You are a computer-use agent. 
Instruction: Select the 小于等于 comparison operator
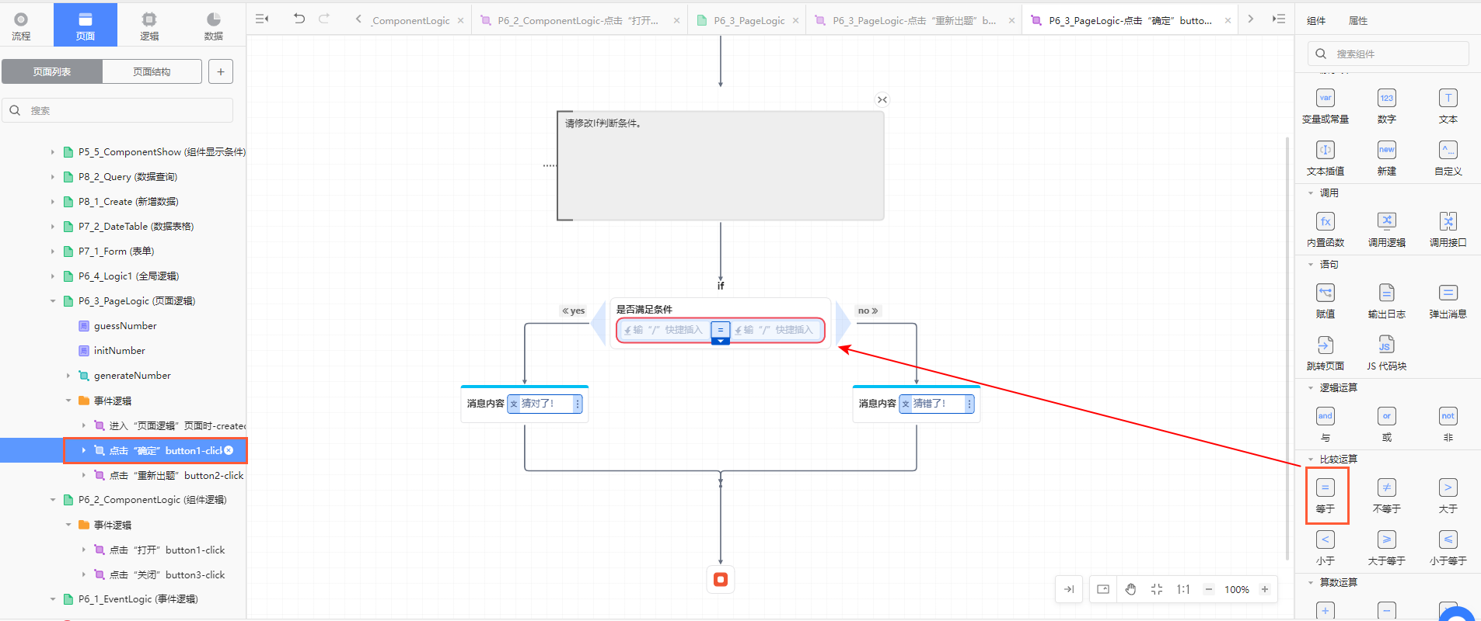click(x=1448, y=548)
